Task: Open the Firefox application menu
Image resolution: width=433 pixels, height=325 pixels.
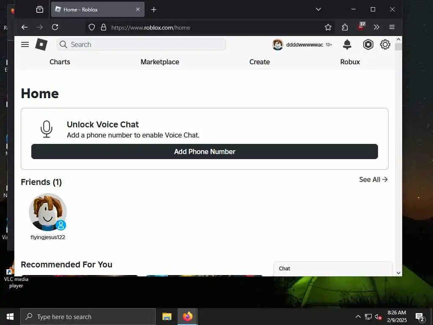Action: tap(392, 27)
